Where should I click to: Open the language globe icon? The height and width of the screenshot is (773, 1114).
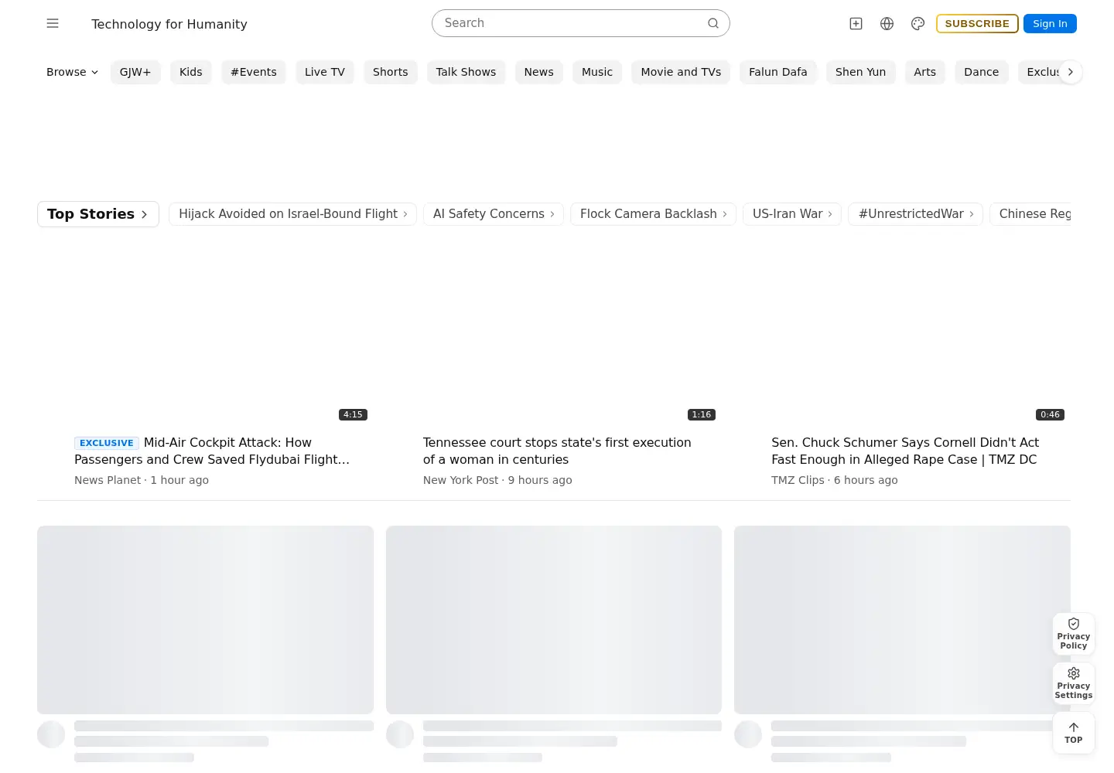(887, 24)
